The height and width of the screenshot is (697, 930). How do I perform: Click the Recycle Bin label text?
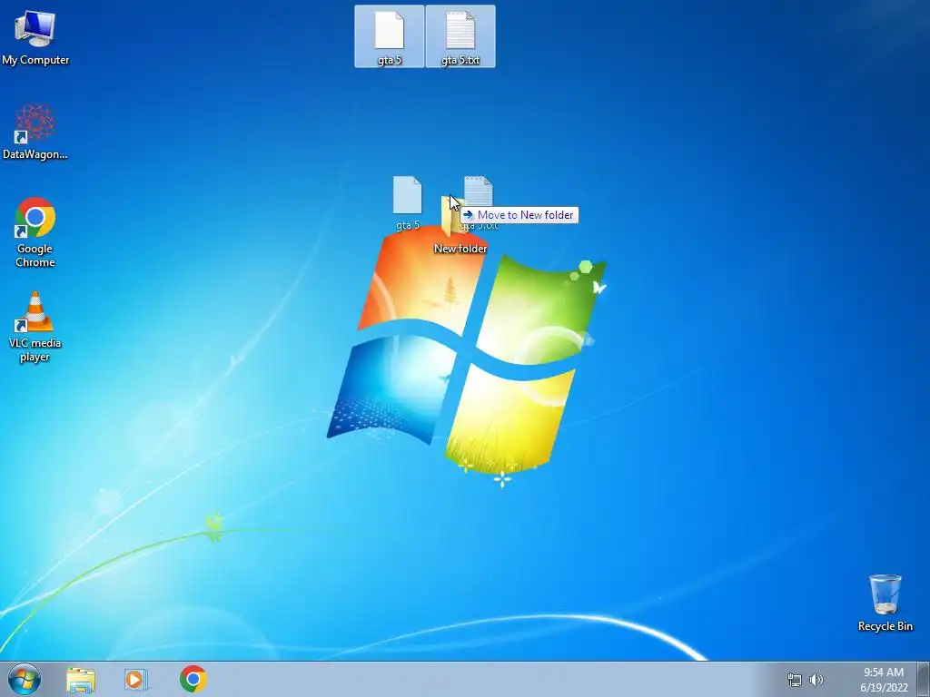click(885, 626)
